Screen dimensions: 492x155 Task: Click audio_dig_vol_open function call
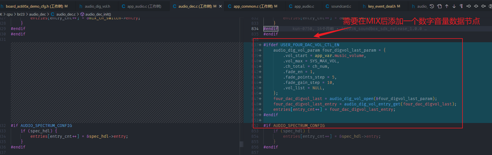point(351,99)
